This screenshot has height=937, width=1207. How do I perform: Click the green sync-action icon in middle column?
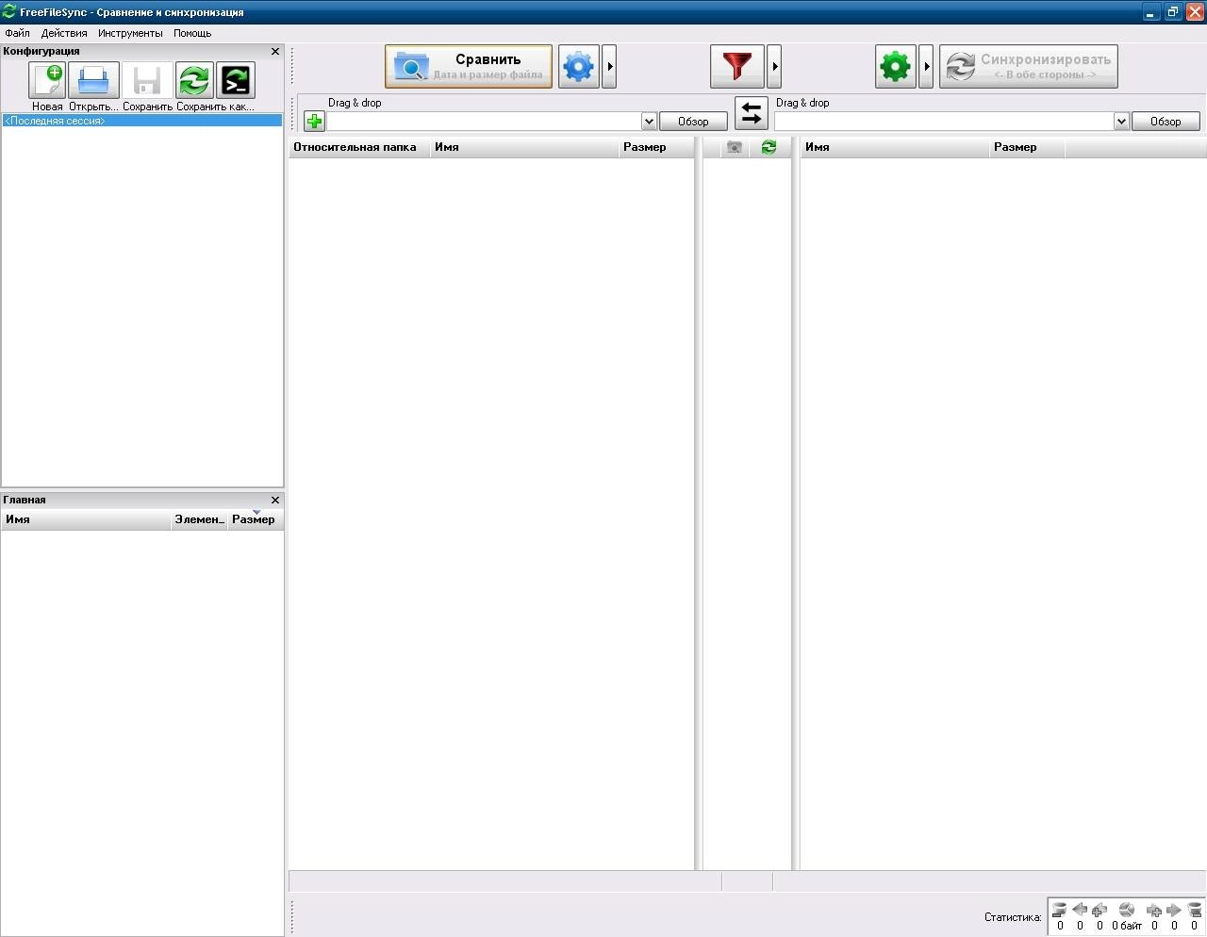coord(769,147)
